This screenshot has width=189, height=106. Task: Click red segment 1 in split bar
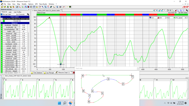[63, 14]
